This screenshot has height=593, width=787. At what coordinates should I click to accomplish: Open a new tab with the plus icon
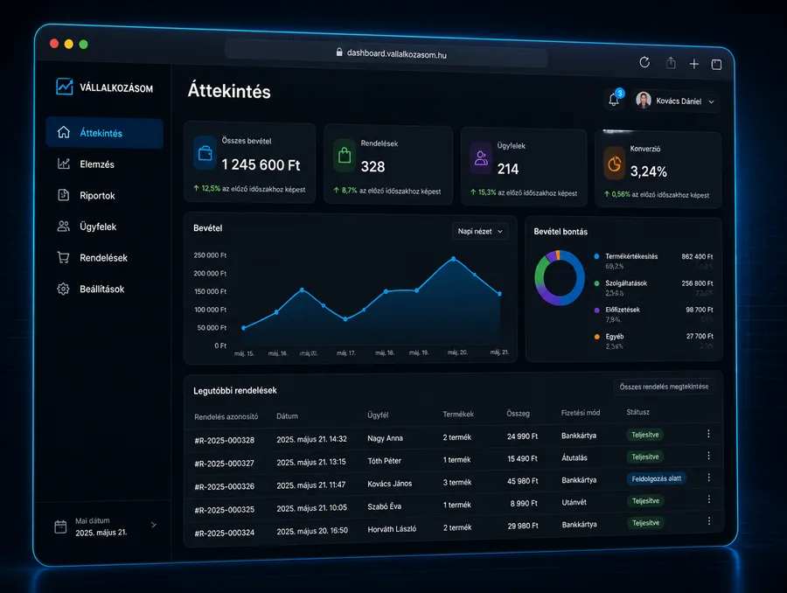pyautogui.click(x=693, y=64)
